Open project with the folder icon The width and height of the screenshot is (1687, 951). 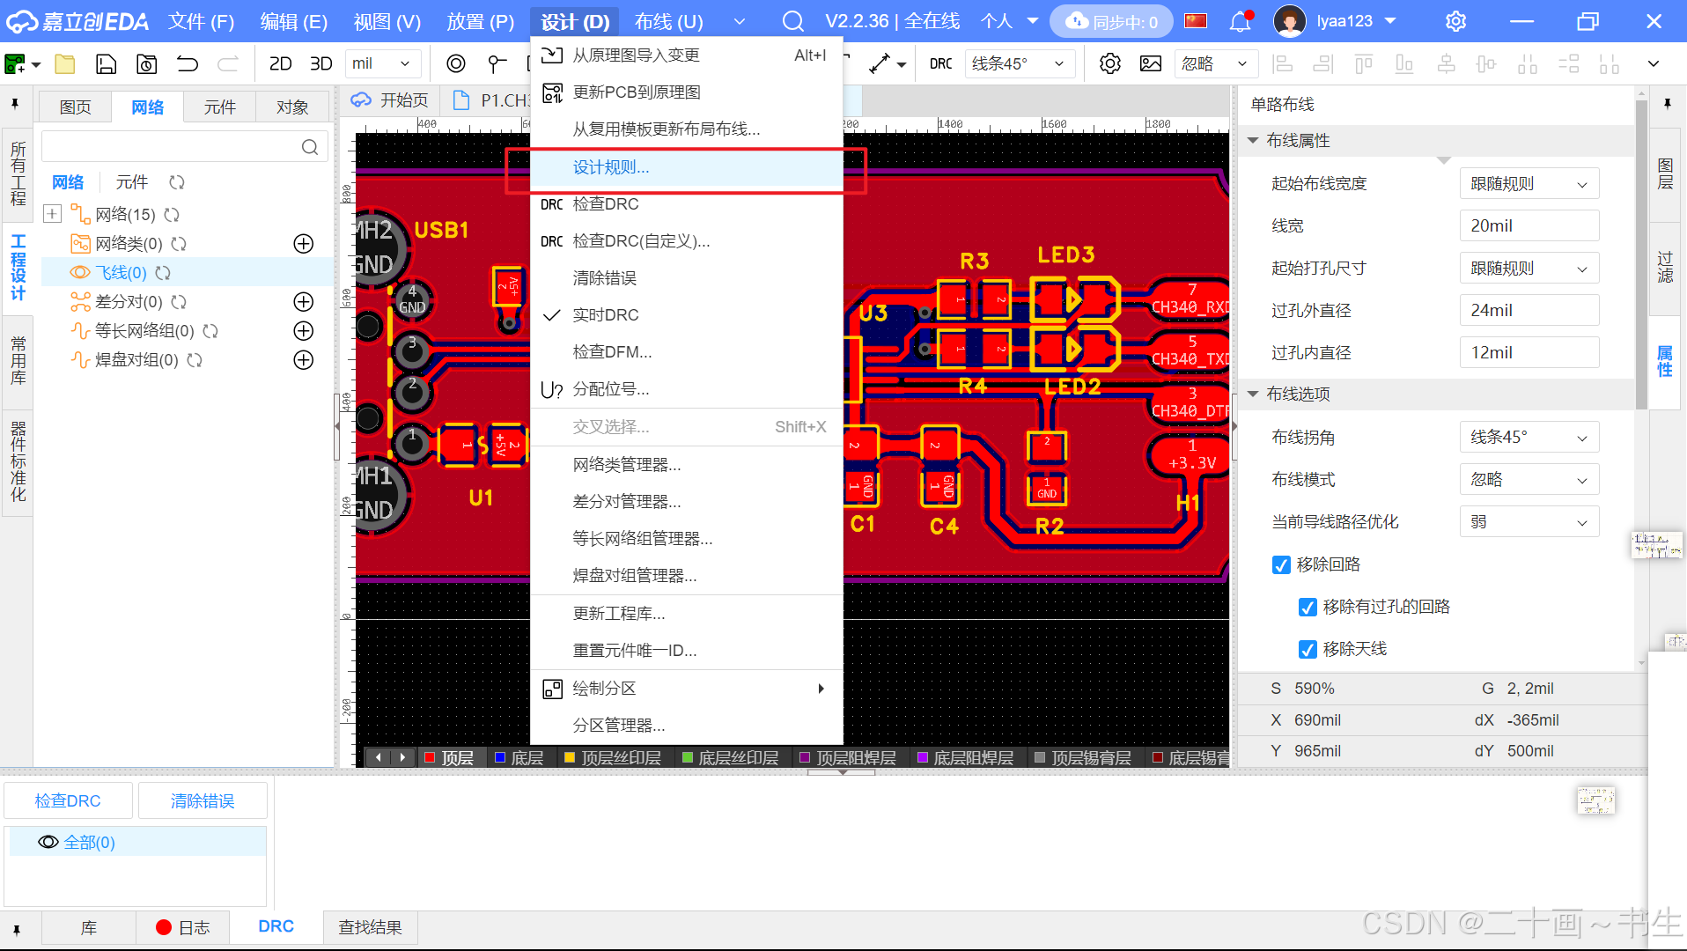click(65, 64)
